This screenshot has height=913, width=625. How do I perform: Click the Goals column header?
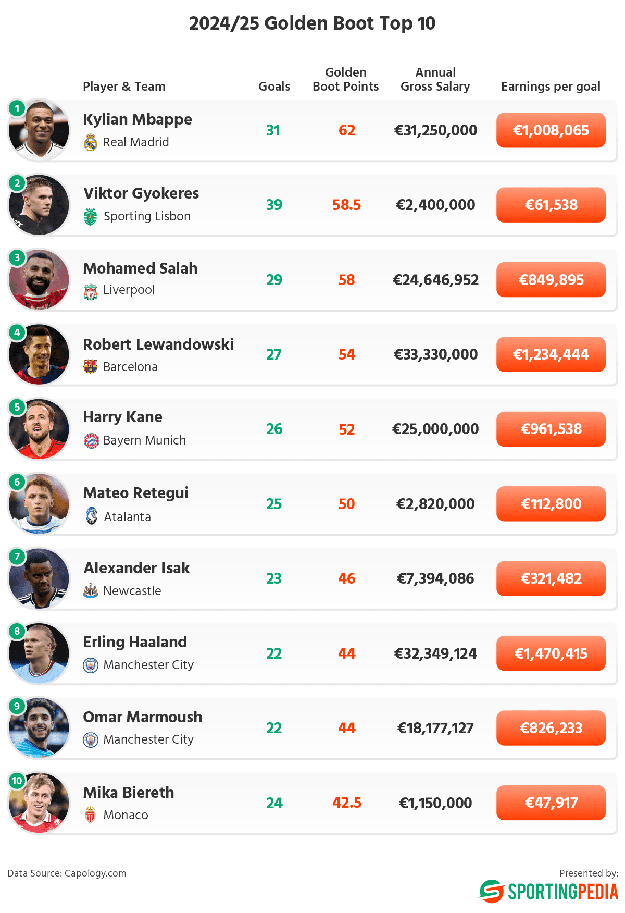point(274,87)
